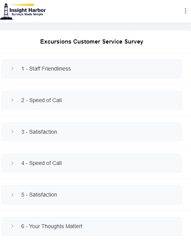191x242 pixels.
Task: Open the three-dot kebab menu
Action: [186, 11]
